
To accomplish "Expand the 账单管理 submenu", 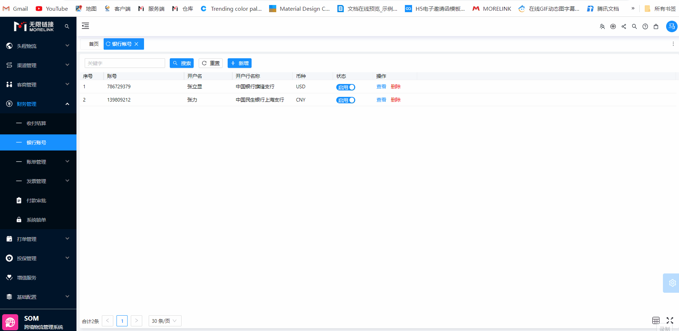I will pyautogui.click(x=38, y=162).
